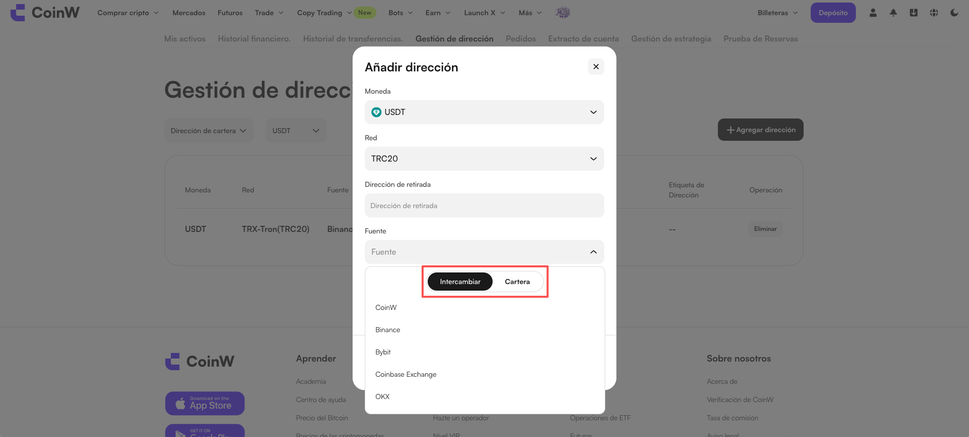Screen dimensions: 969x437
Task: Click the purple mascot icon in navbar
Action: 563,13
